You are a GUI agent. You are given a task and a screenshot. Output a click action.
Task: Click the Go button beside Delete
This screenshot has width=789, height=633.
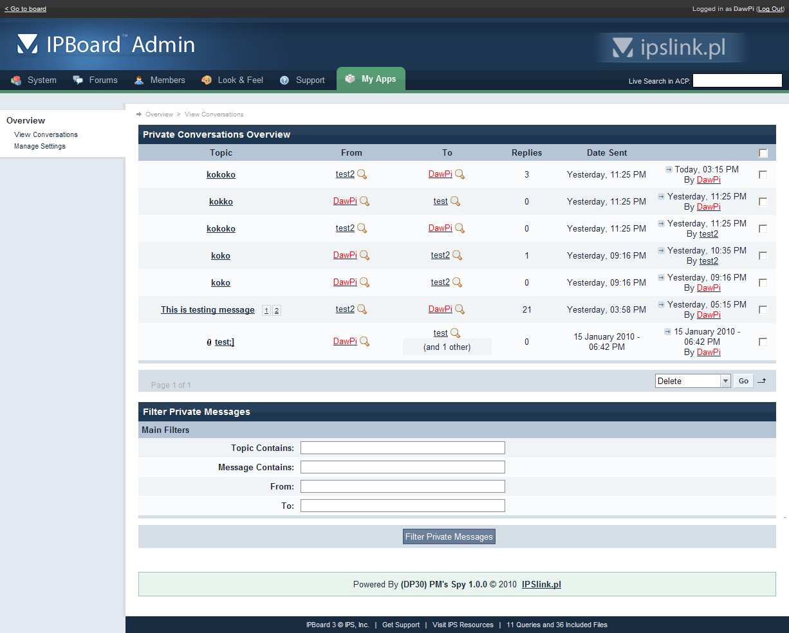pyautogui.click(x=743, y=381)
